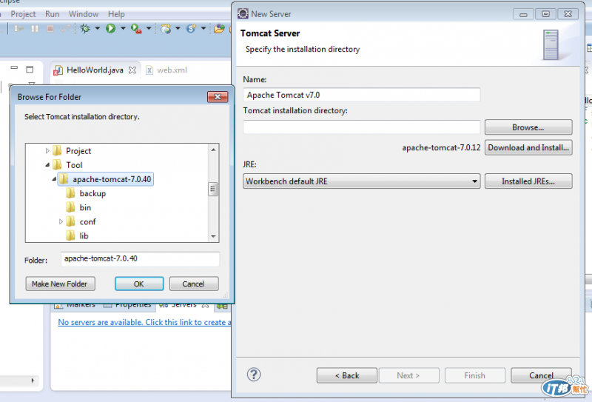Open the Run icon's dropdown arrow
Image resolution: width=592 pixels, height=402 pixels.
123,28
